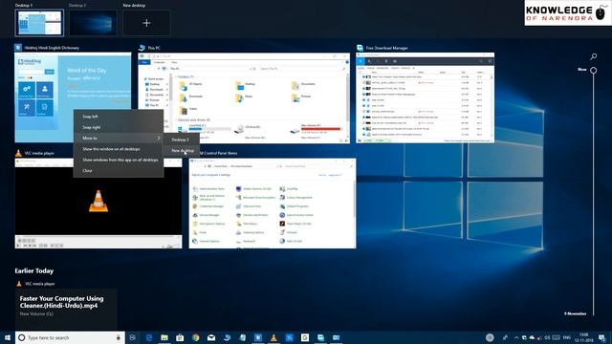Select the Free Download Manager window thumbnail
Image resolution: width=612 pixels, height=344 pixels.
pos(425,97)
